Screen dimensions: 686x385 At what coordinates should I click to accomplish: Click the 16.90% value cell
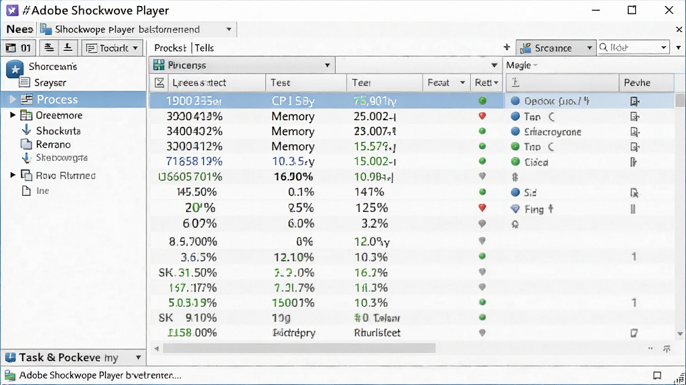click(x=293, y=176)
